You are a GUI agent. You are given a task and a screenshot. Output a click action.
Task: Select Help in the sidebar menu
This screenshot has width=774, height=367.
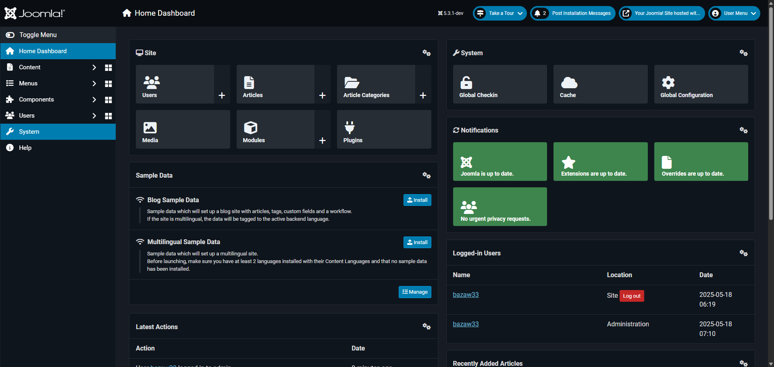click(x=25, y=148)
